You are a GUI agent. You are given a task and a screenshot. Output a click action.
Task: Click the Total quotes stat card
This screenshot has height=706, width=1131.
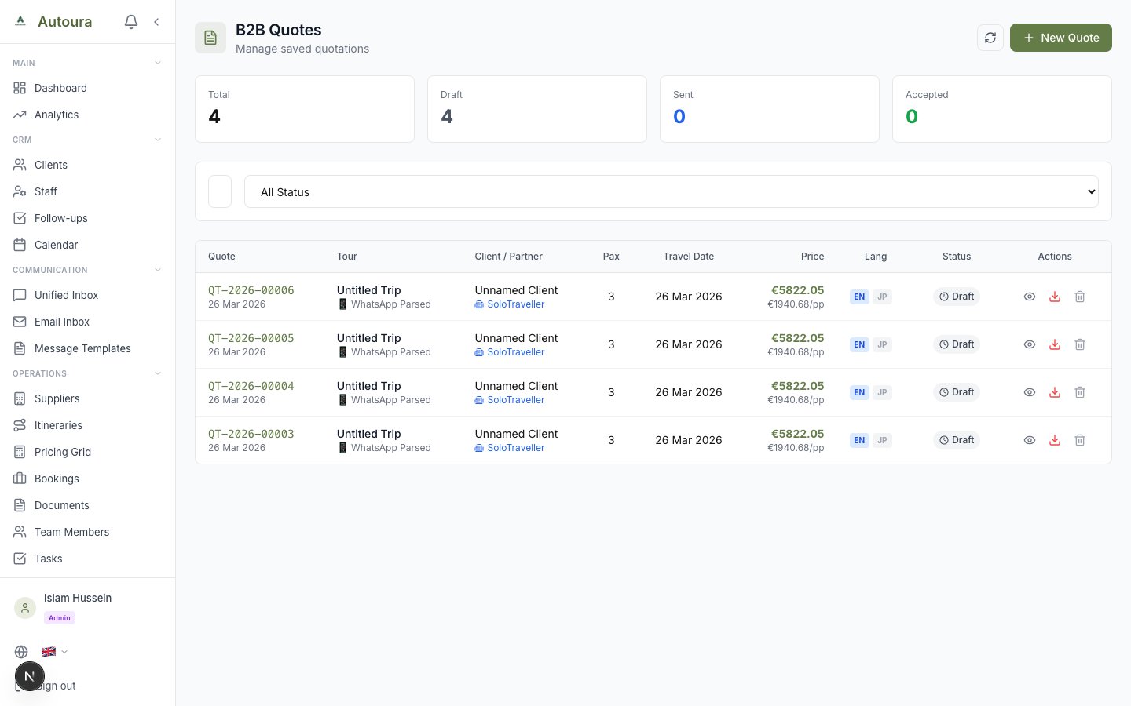pyautogui.click(x=305, y=109)
